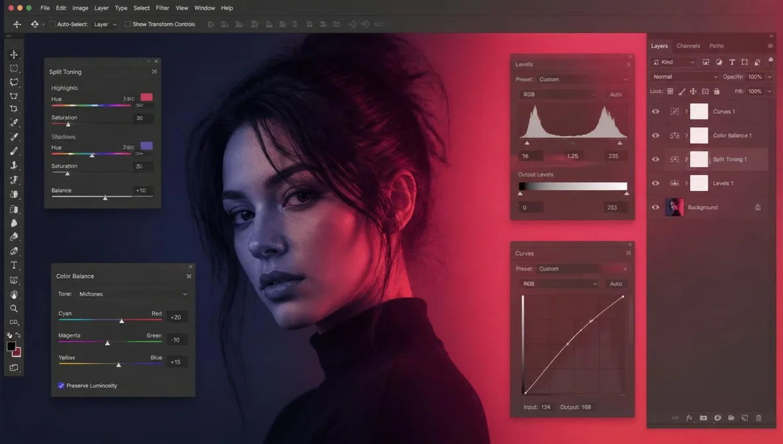This screenshot has height=444, width=783.
Task: Select the Lasso tool
Action: 14,83
